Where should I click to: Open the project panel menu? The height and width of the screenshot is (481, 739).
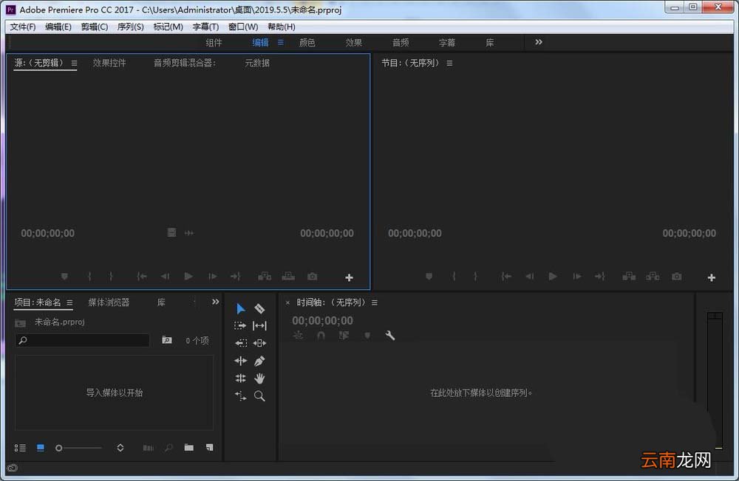pos(69,302)
